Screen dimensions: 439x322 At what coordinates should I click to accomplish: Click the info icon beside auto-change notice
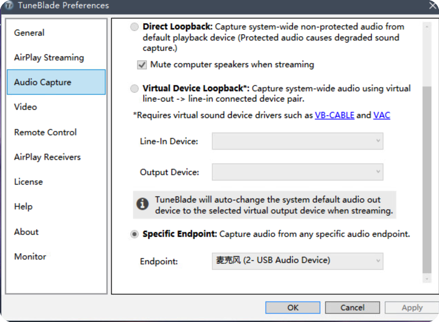[142, 204]
